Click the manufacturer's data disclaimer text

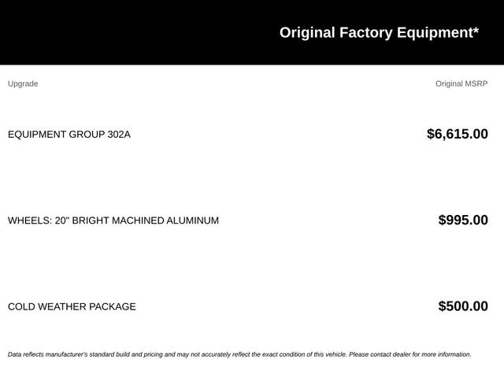tap(239, 354)
